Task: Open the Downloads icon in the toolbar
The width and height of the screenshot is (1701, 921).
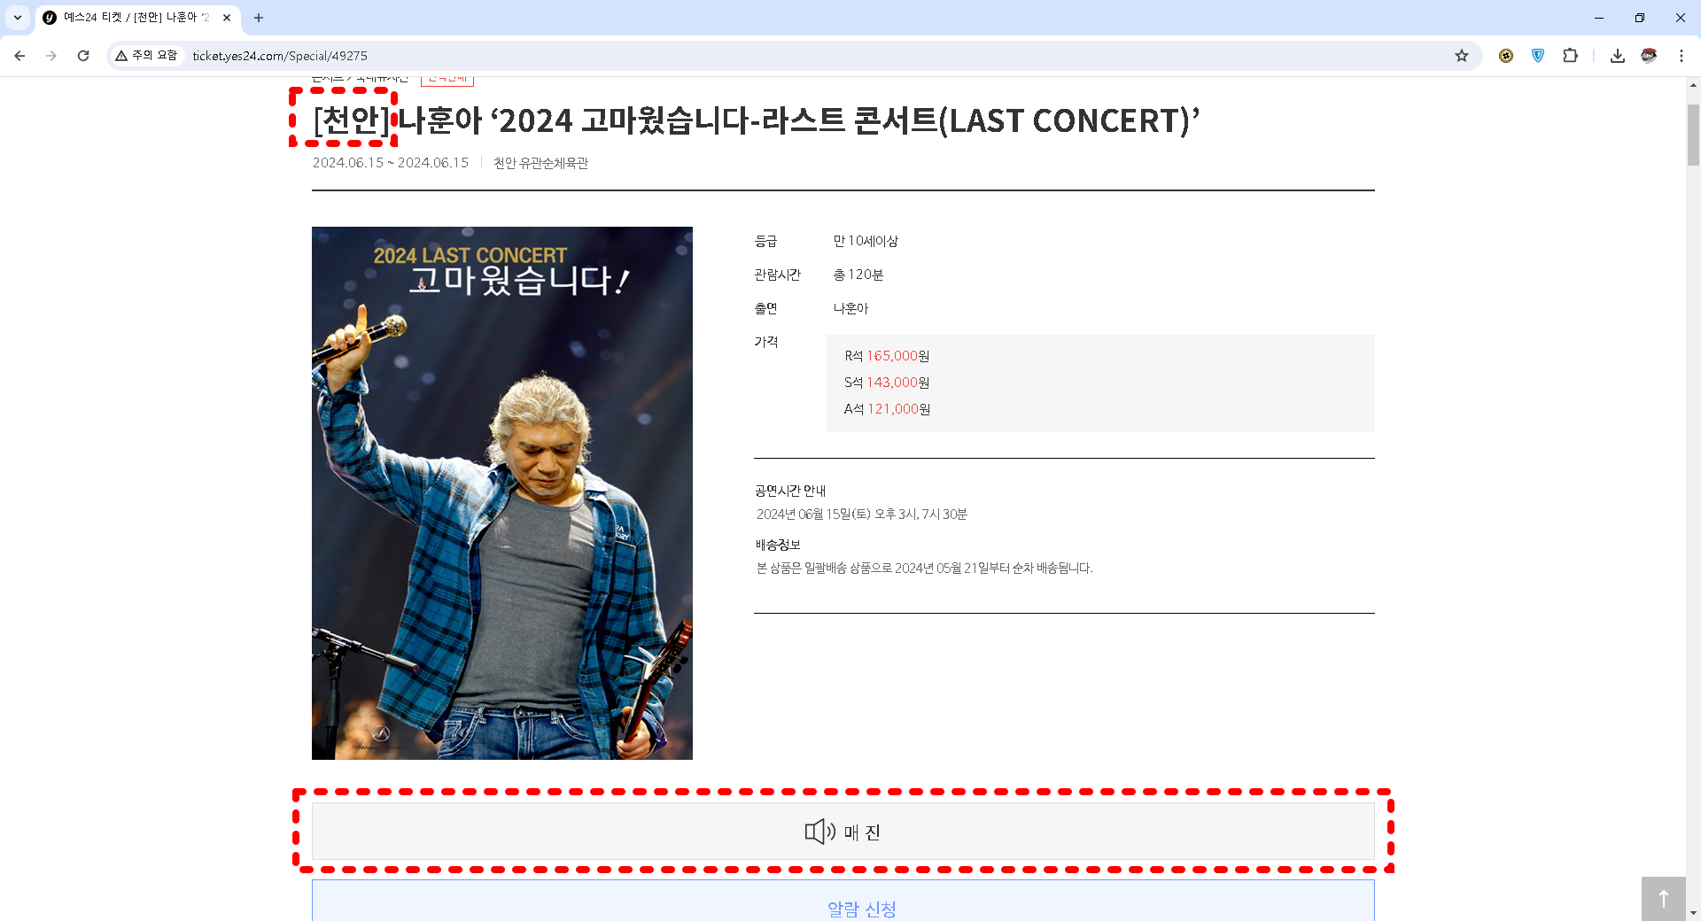Action: click(1617, 55)
